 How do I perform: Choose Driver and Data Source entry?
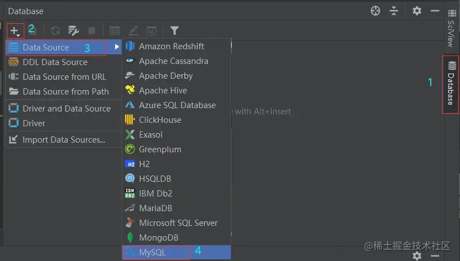(x=63, y=109)
